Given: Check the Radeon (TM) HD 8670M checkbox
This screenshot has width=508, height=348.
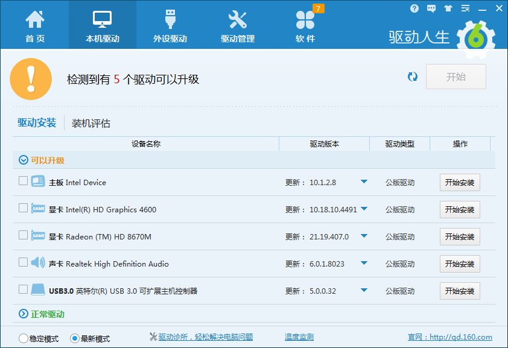Looking at the screenshot, I should pyautogui.click(x=23, y=235).
